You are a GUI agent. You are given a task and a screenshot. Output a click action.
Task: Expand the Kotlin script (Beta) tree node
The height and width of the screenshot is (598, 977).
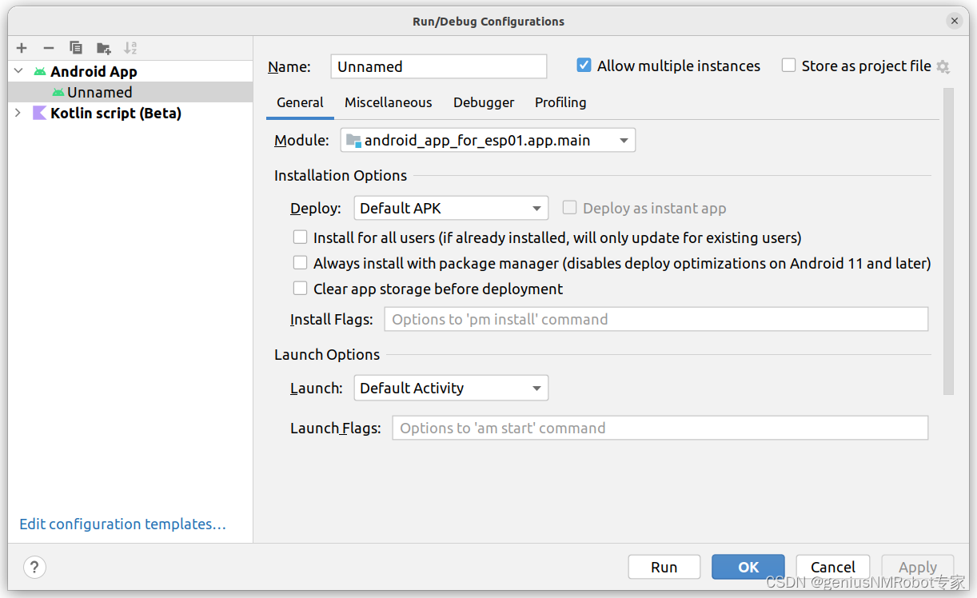[16, 113]
